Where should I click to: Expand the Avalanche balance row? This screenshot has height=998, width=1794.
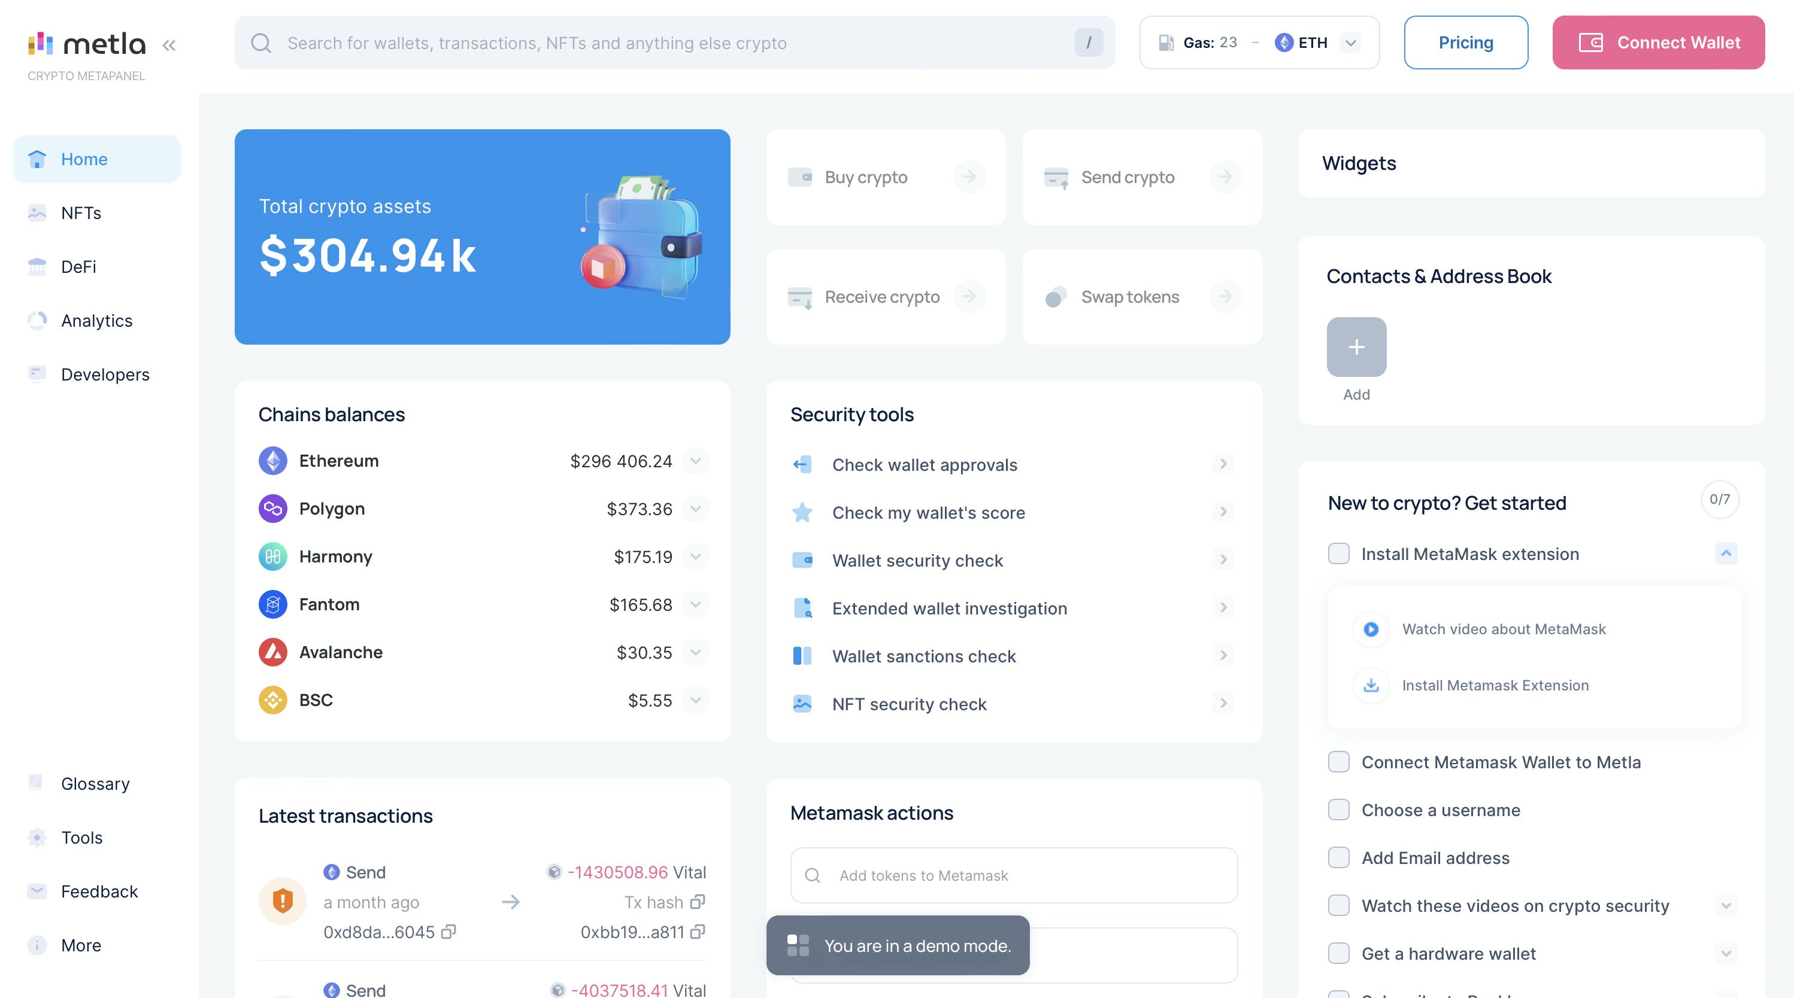point(695,652)
